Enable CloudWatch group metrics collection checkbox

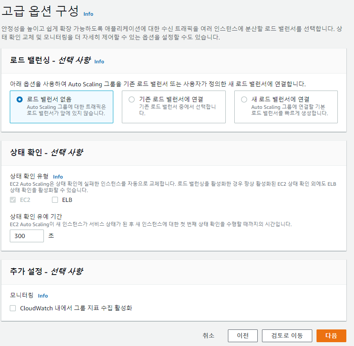[x=13, y=308]
